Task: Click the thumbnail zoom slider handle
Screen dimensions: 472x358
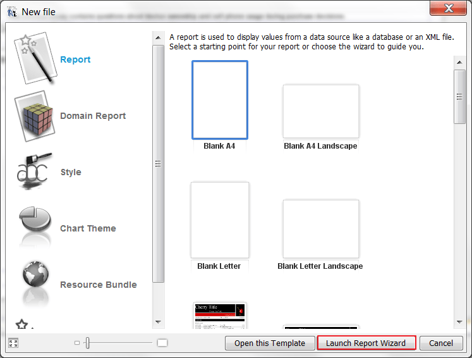Action: tap(88, 343)
